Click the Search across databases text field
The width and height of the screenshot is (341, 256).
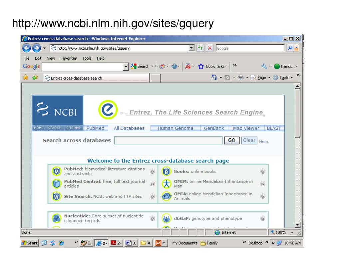(168, 140)
